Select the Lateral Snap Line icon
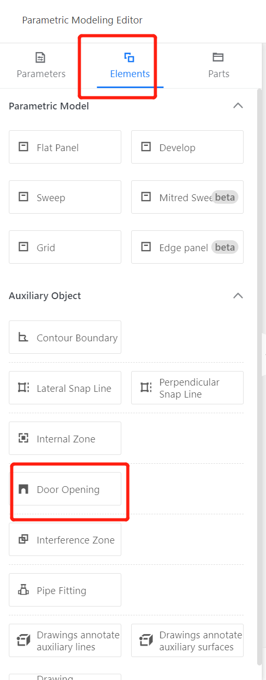Screen dimensions: 266x680 coord(23,388)
